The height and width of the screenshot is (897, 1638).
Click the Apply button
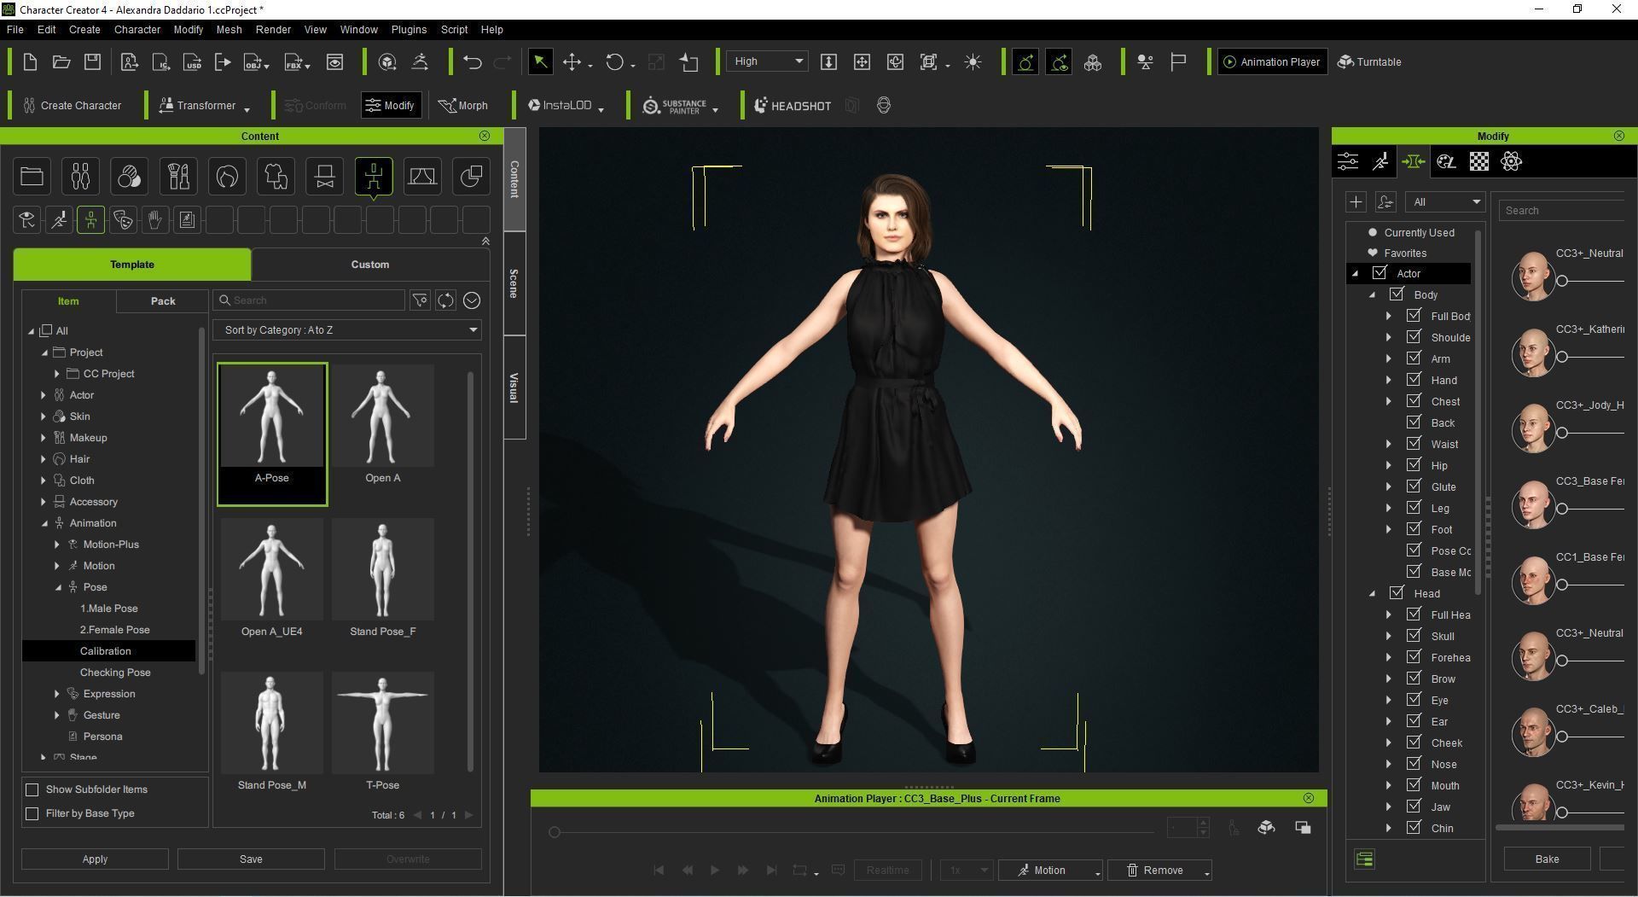point(95,859)
